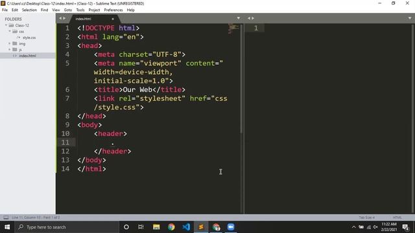This screenshot has width=415, height=233.
Task: Collapse the Class-12 folder arrow
Action: [6, 25]
